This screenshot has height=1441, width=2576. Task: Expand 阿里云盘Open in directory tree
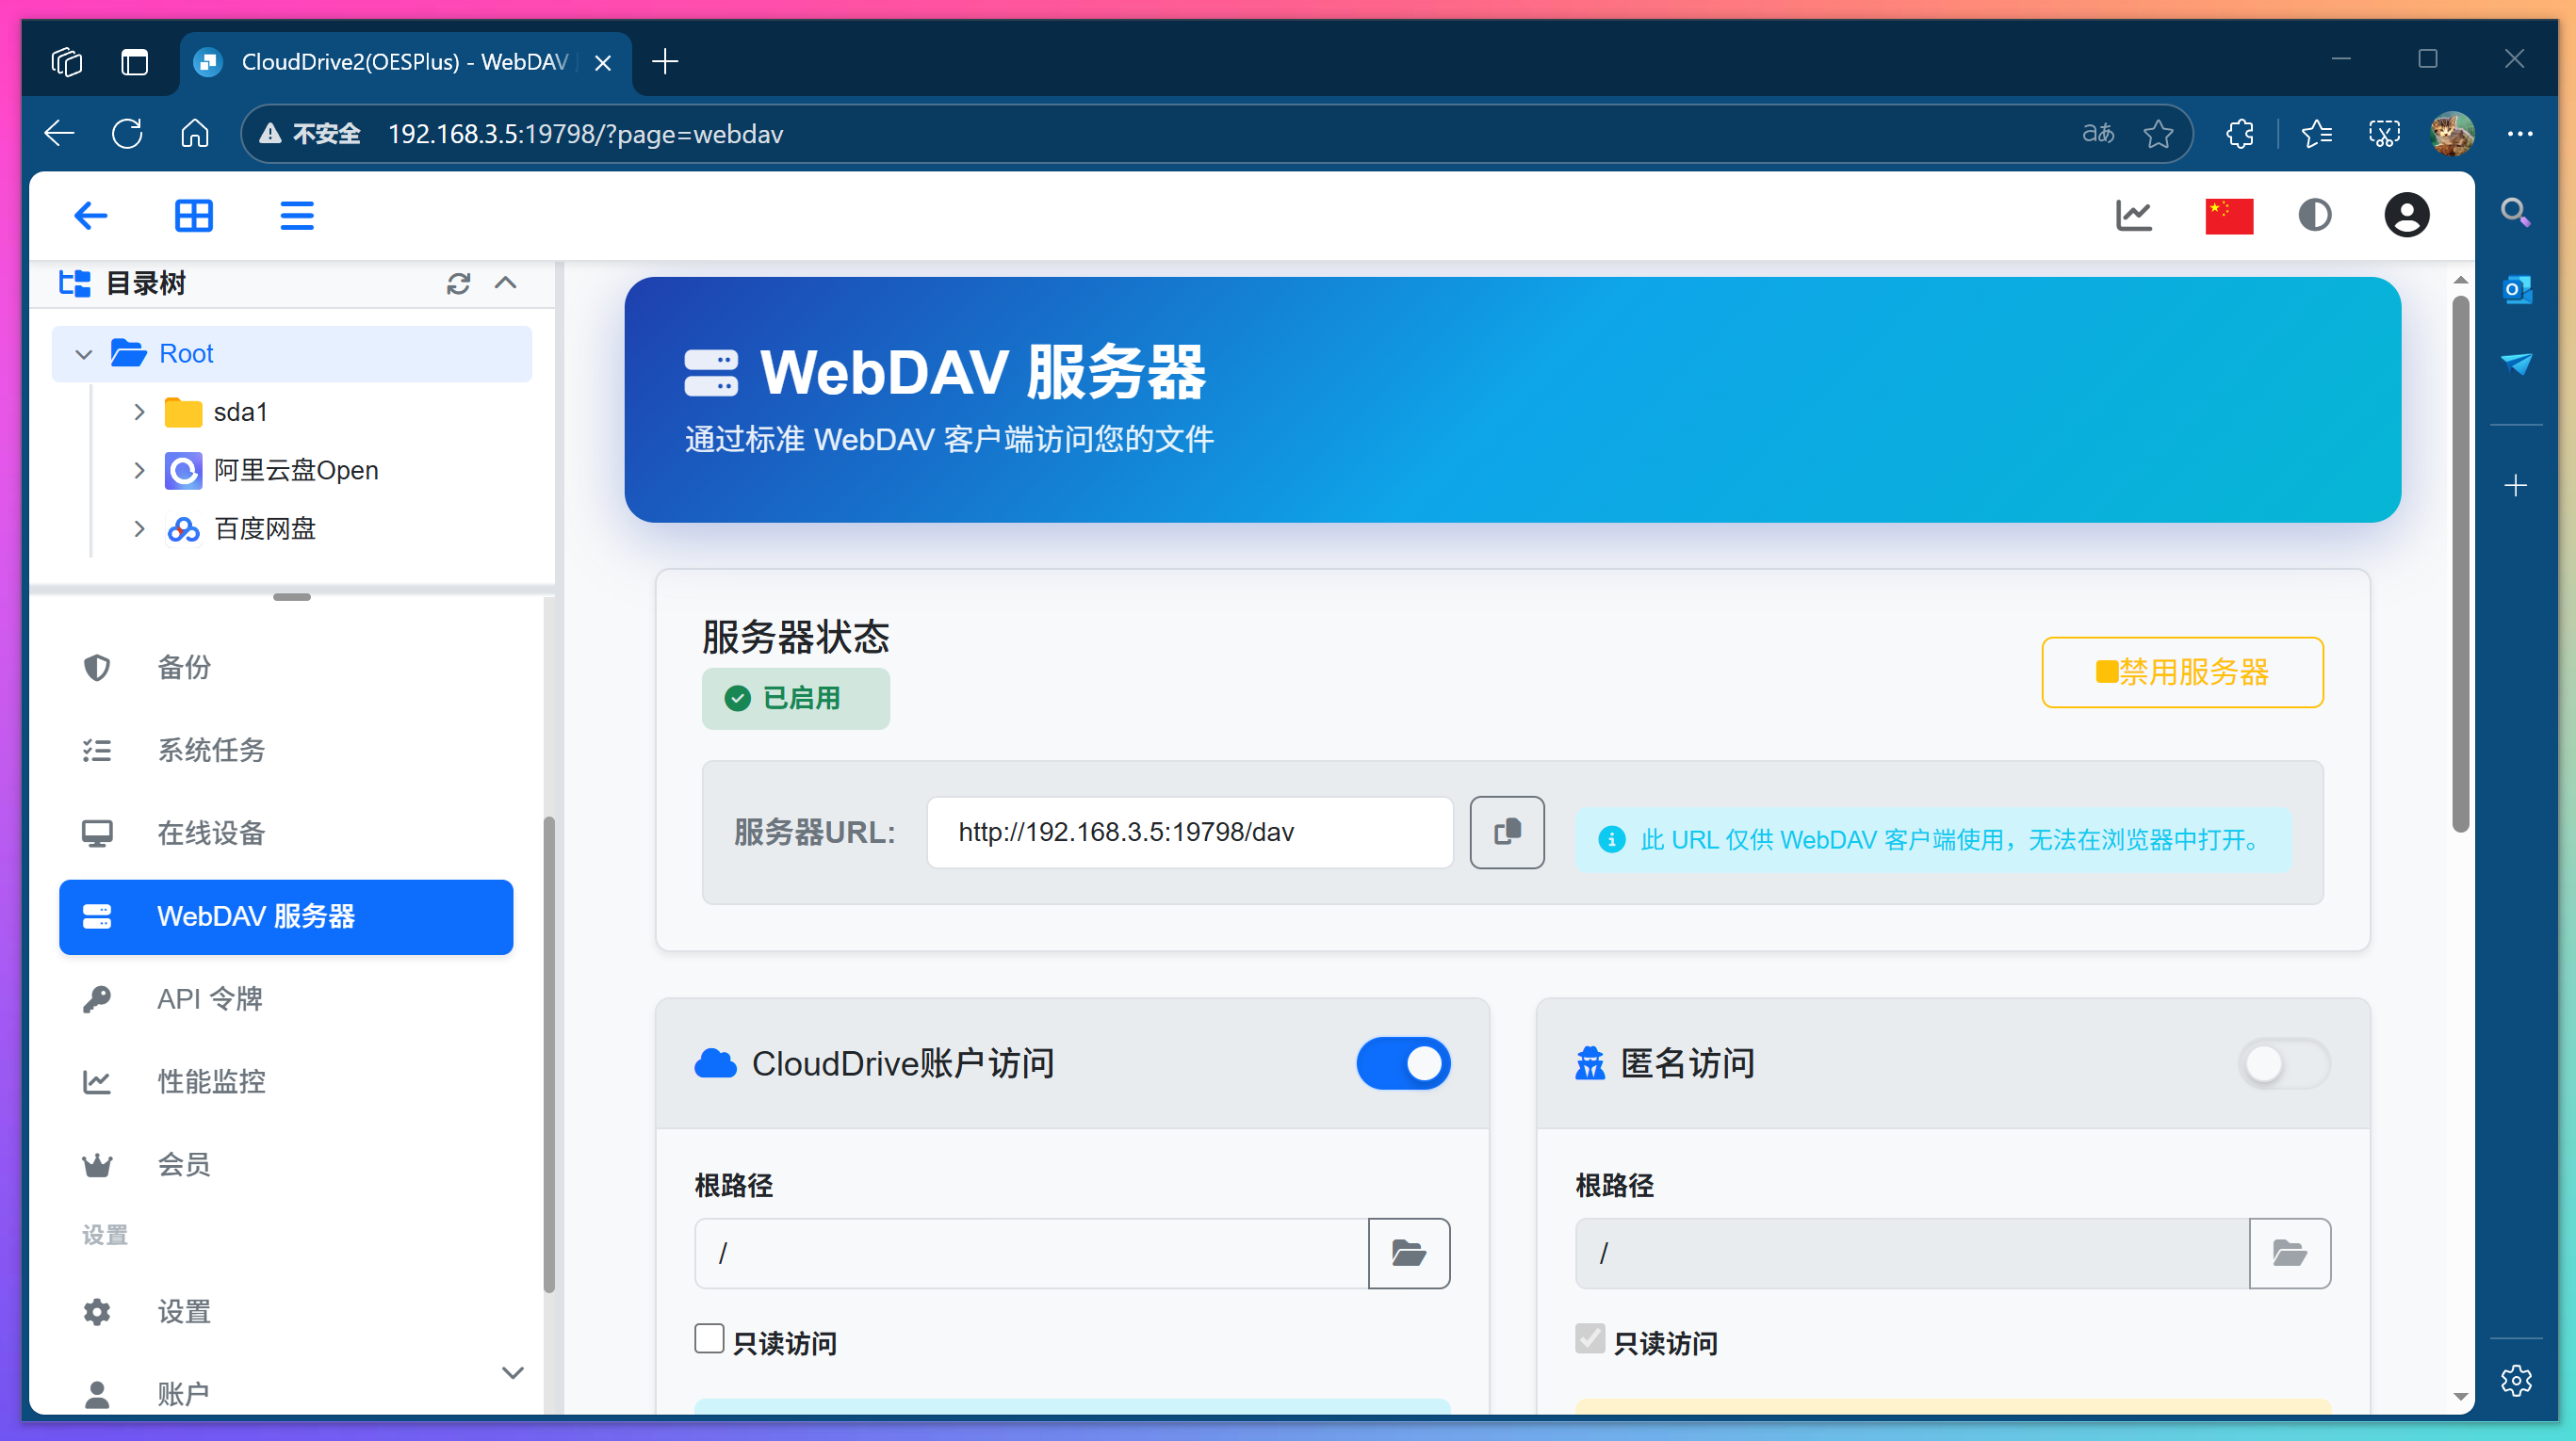tap(139, 471)
